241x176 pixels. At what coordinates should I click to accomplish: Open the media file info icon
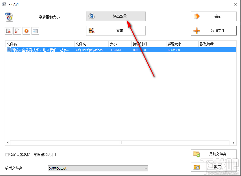(x=35, y=31)
